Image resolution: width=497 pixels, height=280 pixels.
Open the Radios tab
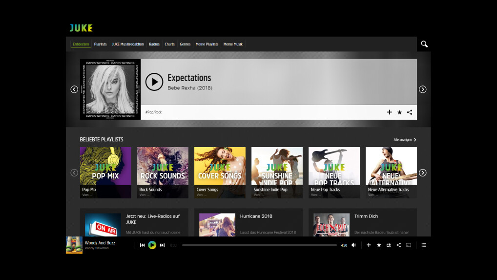[154, 44]
